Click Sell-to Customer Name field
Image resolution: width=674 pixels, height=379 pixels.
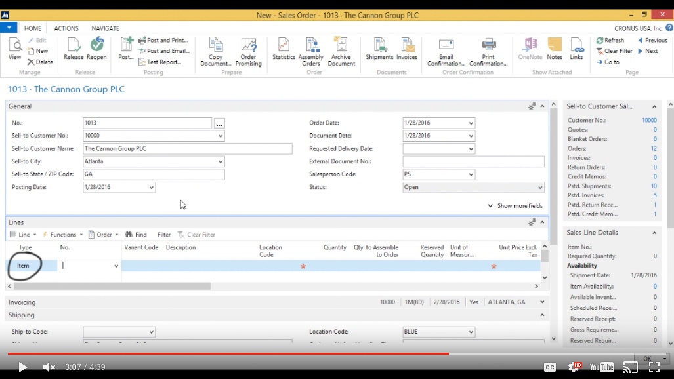(188, 149)
